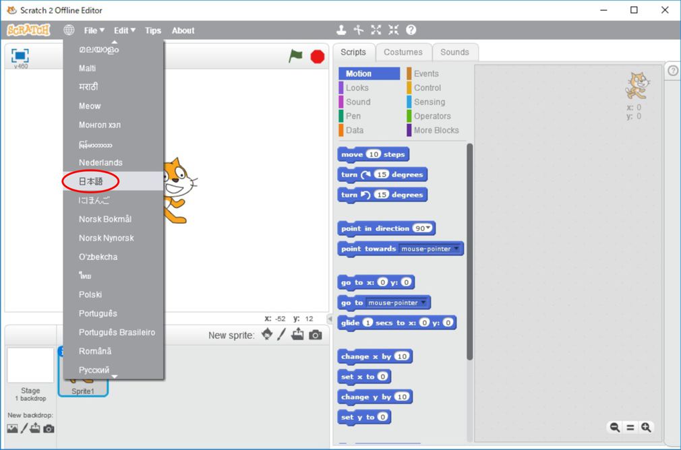
Task: Reset scripts area zoom with equals icon
Action: (630, 428)
